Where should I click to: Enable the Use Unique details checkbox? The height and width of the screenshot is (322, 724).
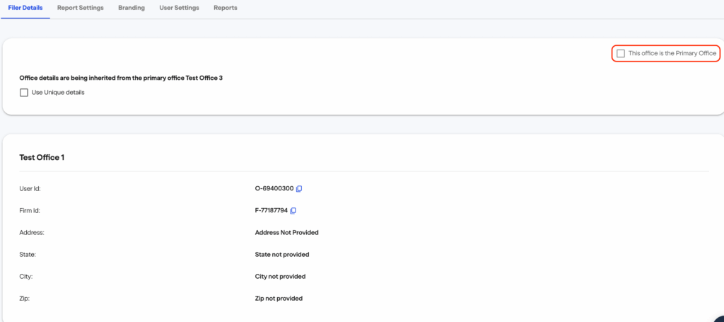coord(24,92)
